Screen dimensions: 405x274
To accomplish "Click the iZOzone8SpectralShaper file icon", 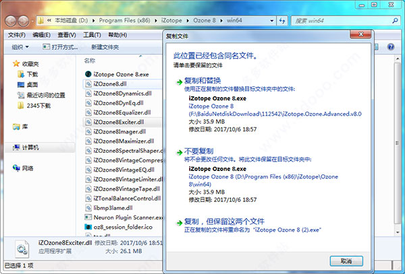I will click(88, 151).
